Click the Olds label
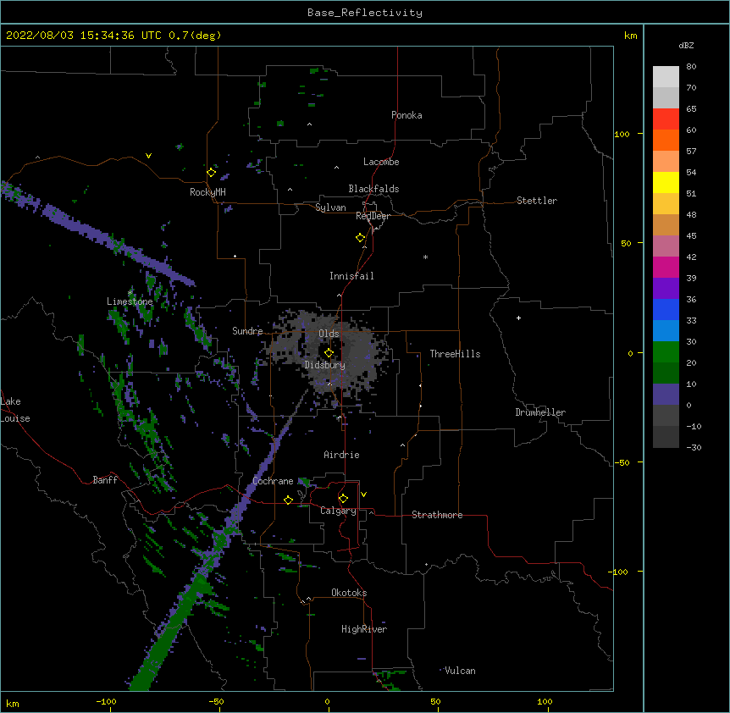The height and width of the screenshot is (713, 730). tap(329, 334)
